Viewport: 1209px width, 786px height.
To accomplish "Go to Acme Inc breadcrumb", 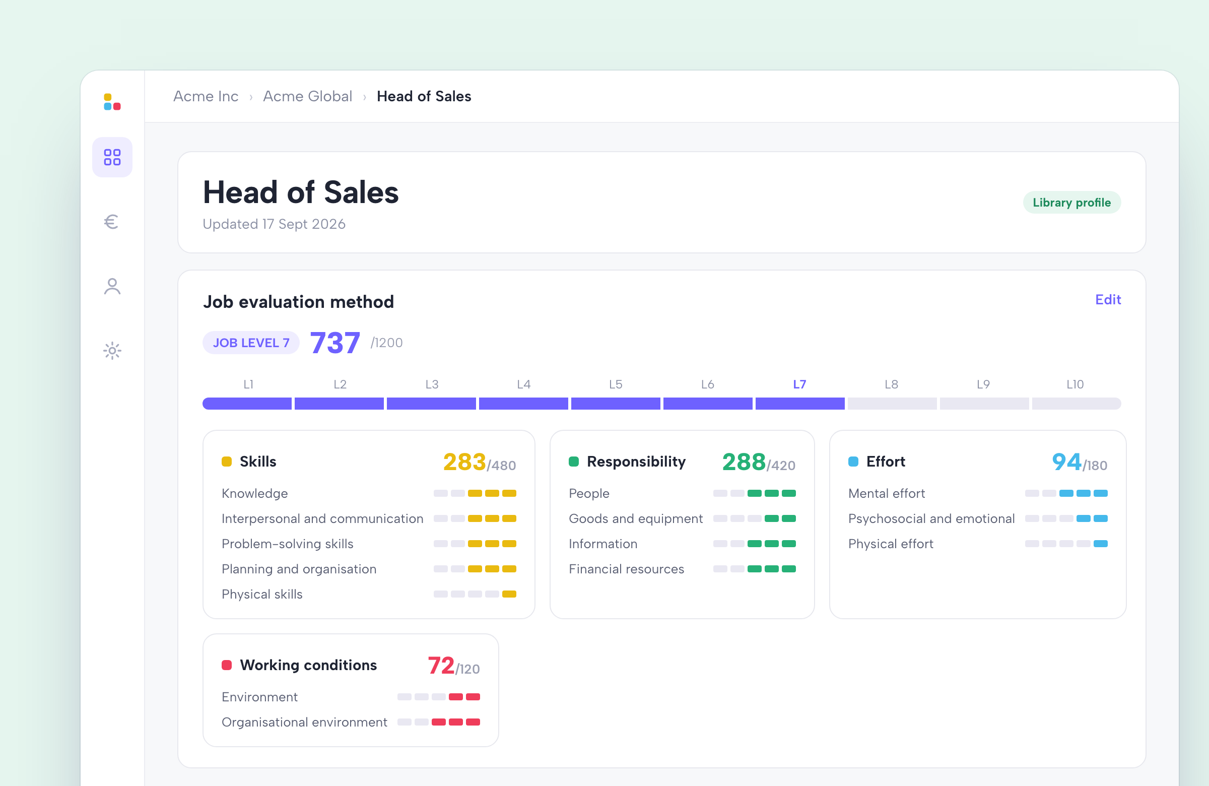I will click(x=206, y=96).
